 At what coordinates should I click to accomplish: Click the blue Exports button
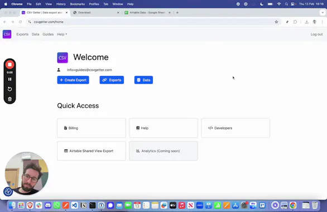coord(112,80)
